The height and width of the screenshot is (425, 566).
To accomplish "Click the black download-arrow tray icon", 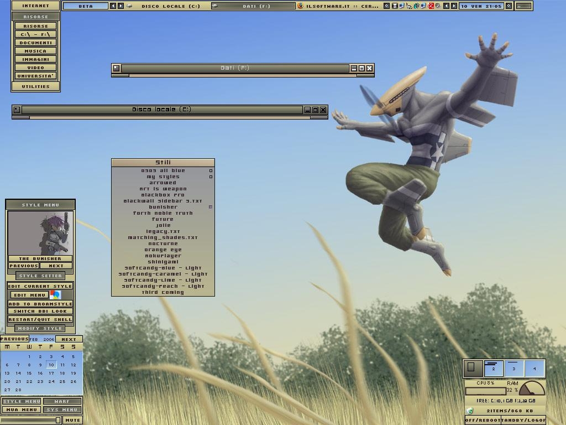I will [395, 6].
